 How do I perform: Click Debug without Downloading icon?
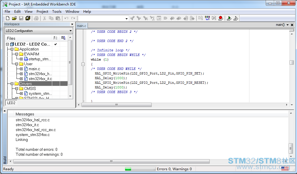point(236,18)
